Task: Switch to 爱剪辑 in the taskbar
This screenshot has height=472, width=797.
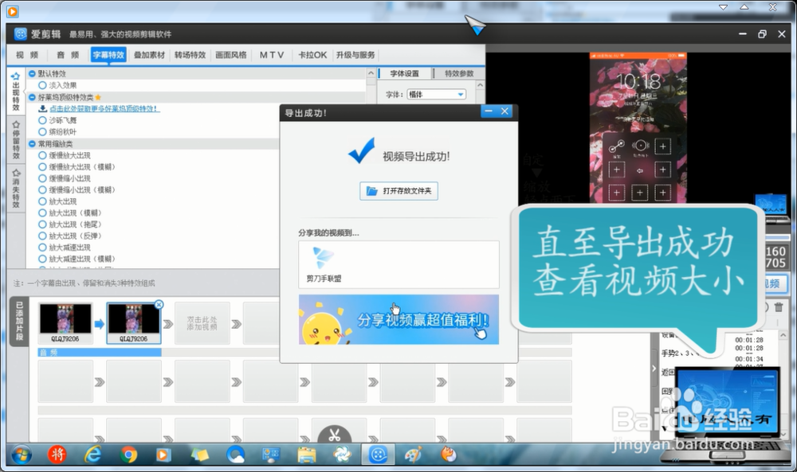Action: (378, 454)
